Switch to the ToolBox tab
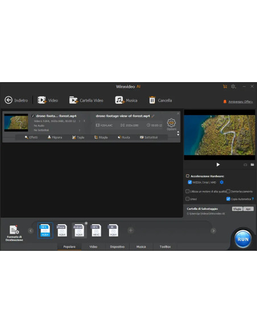Image resolution: width=257 pixels, height=333 pixels. [x=165, y=247]
